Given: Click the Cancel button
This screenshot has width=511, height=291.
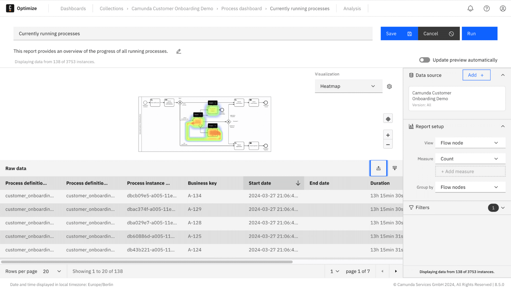Looking at the screenshot, I should tap(439, 34).
